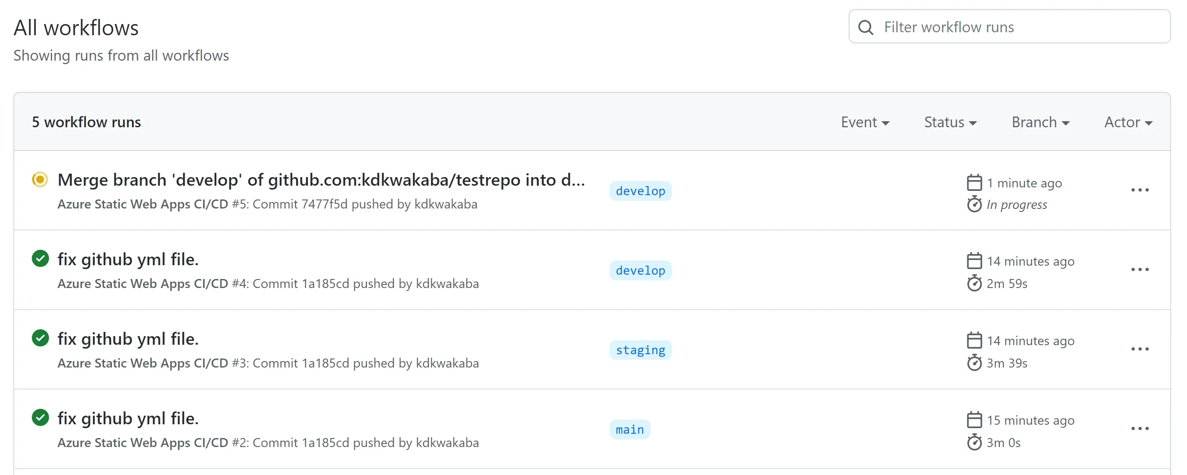This screenshot has height=475, width=1187.
Task: Open three-dot menu for run #4
Action: pyautogui.click(x=1140, y=270)
